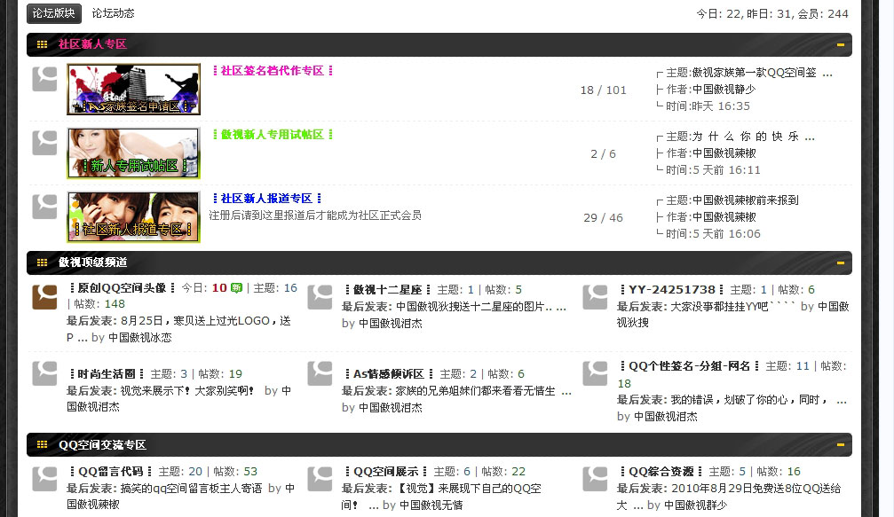Open the As情感倾诉区 forum
This screenshot has width=894, height=517.
(389, 374)
